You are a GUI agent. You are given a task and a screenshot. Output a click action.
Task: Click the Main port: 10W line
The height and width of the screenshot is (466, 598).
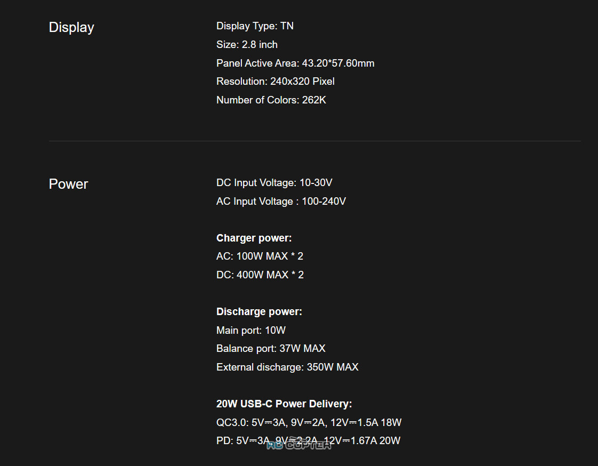click(251, 330)
